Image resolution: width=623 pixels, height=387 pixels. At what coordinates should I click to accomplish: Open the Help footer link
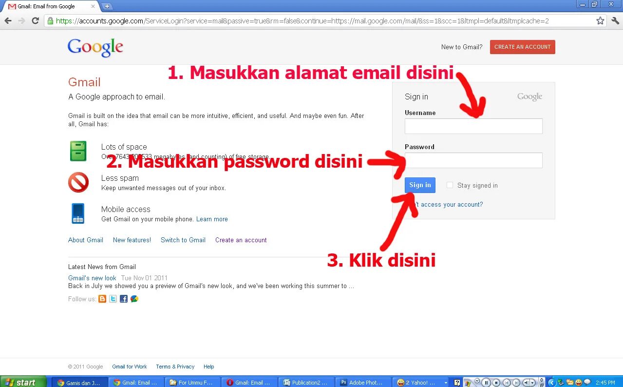pyautogui.click(x=209, y=367)
